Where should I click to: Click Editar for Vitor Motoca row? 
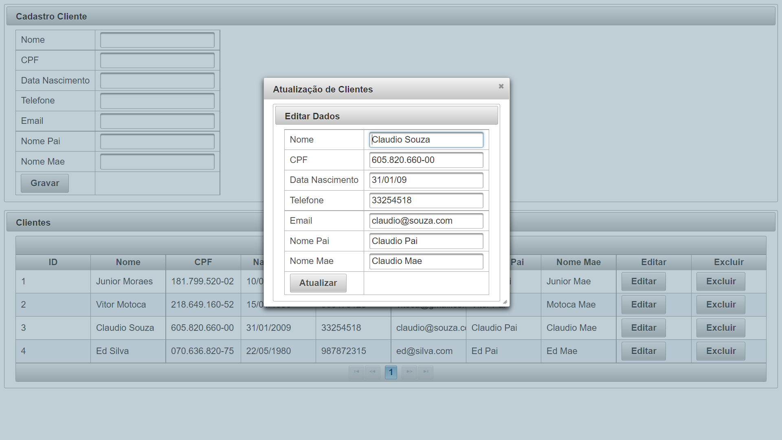click(644, 305)
